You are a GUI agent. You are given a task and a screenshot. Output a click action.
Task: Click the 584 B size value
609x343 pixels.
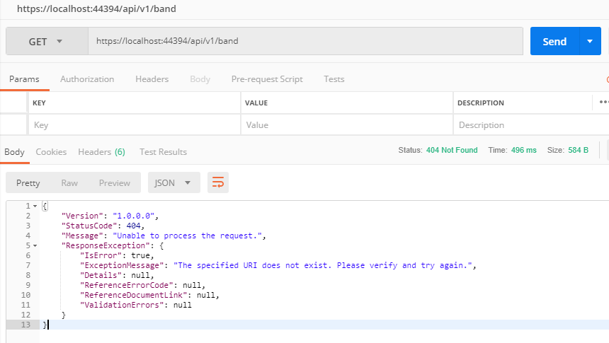coord(578,150)
